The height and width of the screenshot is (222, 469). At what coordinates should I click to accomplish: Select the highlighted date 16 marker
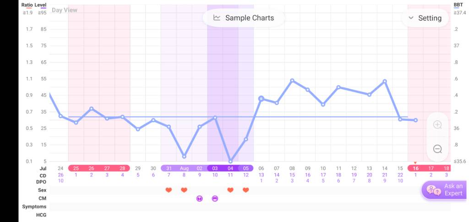(415, 168)
